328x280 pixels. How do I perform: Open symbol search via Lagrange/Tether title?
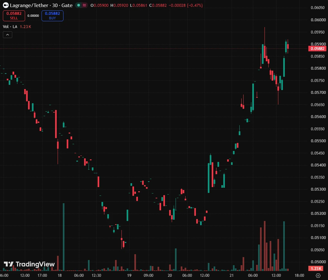[x=41, y=5]
